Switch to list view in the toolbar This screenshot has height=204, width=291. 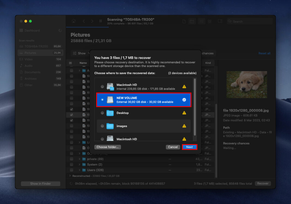point(201,21)
